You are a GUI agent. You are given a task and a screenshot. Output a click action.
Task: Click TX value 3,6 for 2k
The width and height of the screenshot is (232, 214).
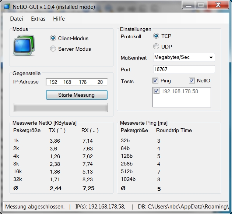click(x=53, y=149)
